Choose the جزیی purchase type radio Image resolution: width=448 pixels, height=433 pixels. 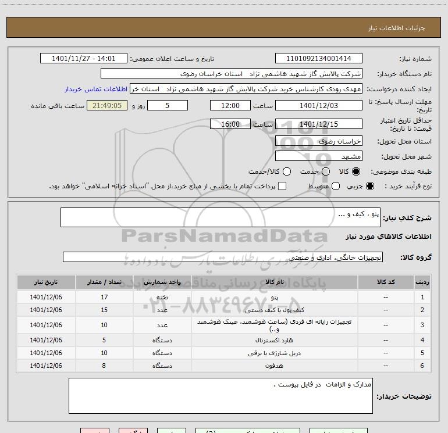pos(370,187)
